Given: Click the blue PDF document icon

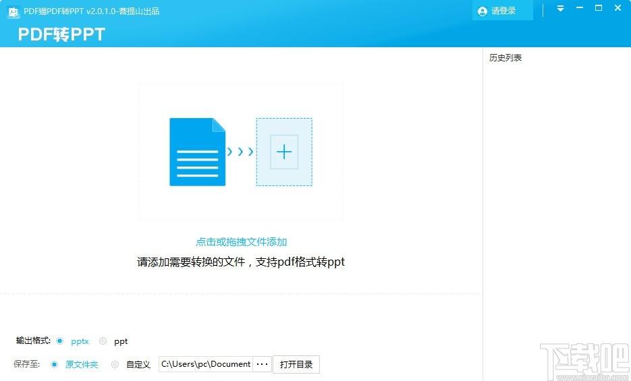Looking at the screenshot, I should [x=197, y=152].
